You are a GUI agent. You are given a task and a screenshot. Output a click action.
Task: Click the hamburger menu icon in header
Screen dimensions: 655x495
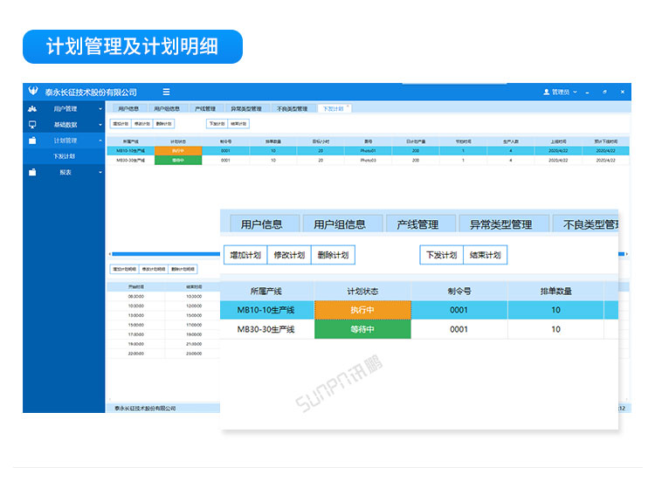point(166,92)
